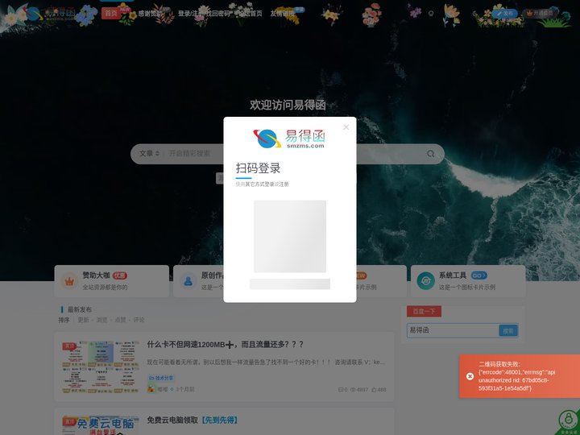Open the 友情链接 nav item
Screen dimensions: 580x435
point(282,14)
